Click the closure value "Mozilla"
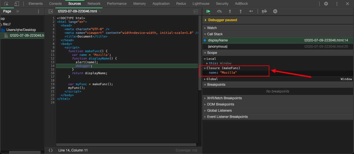354x154 pixels. 228,73
